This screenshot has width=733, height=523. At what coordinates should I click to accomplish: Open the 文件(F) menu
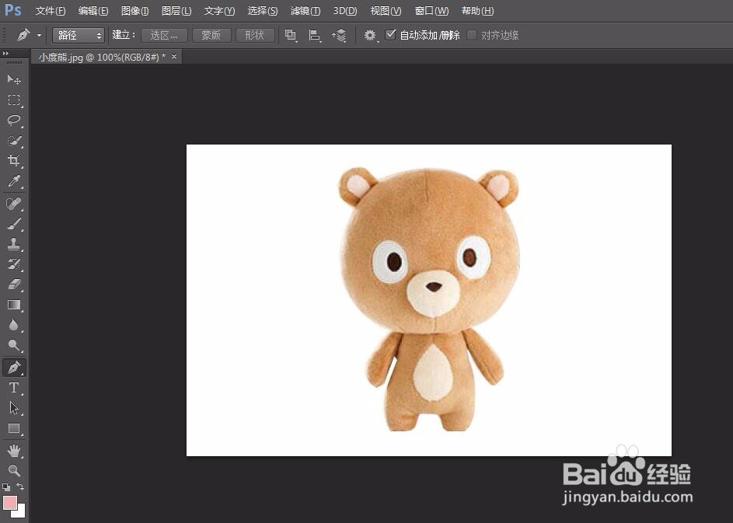pyautogui.click(x=51, y=11)
